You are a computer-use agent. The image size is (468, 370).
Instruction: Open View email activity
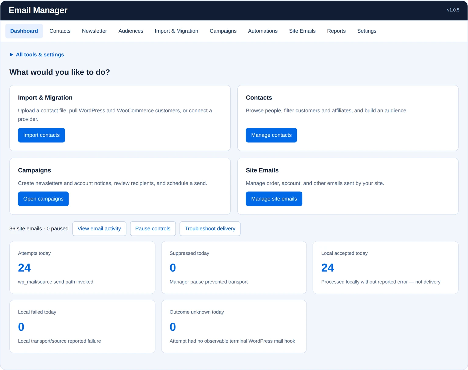tap(99, 229)
